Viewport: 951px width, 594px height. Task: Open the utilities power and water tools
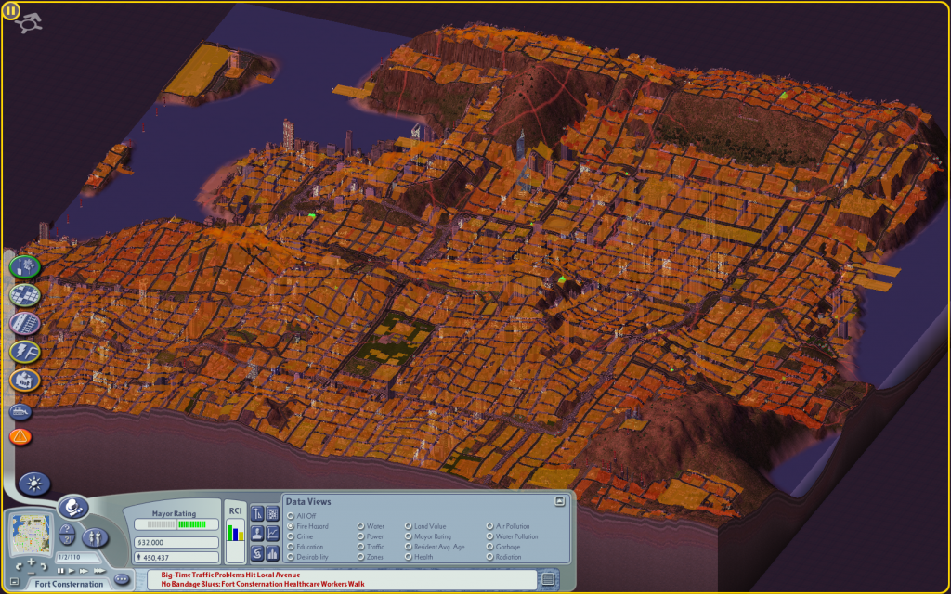[25, 352]
